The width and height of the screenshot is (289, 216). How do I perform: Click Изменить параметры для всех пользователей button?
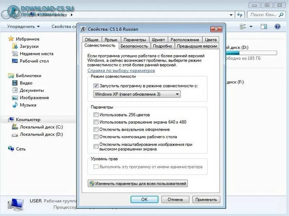pos(138,184)
